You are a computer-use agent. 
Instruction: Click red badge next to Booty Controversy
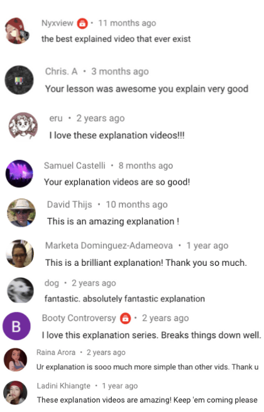(x=125, y=319)
